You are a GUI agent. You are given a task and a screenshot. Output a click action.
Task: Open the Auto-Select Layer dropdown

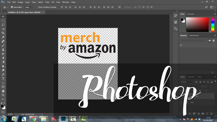[29, 7]
